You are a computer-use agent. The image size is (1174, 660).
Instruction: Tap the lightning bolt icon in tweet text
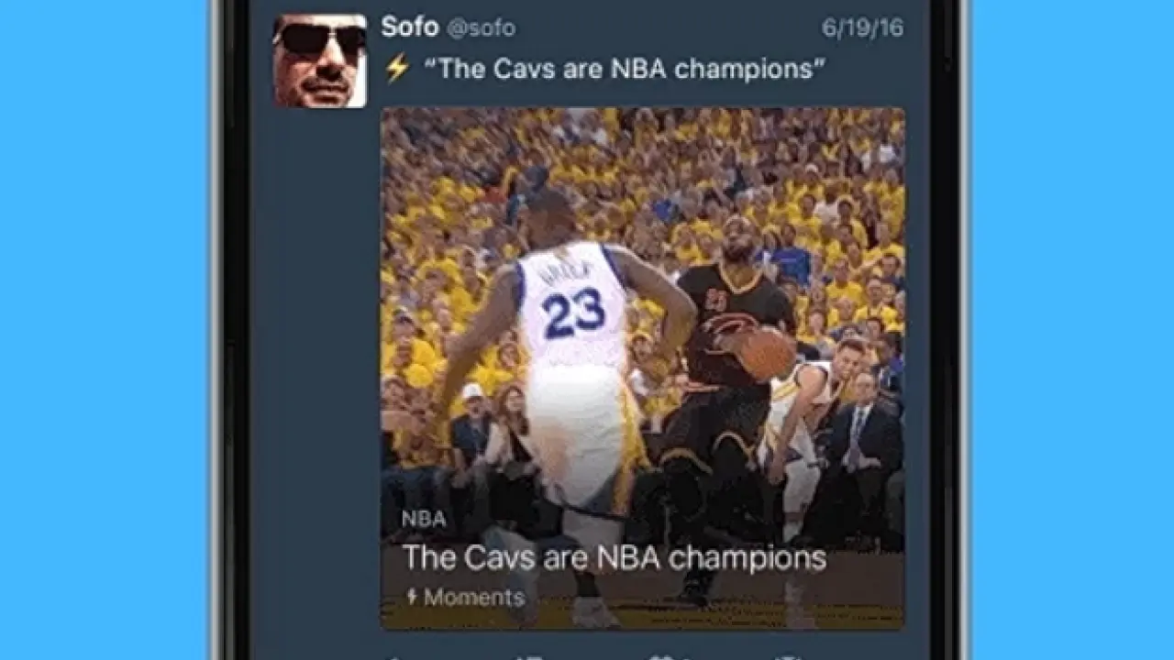tap(397, 69)
